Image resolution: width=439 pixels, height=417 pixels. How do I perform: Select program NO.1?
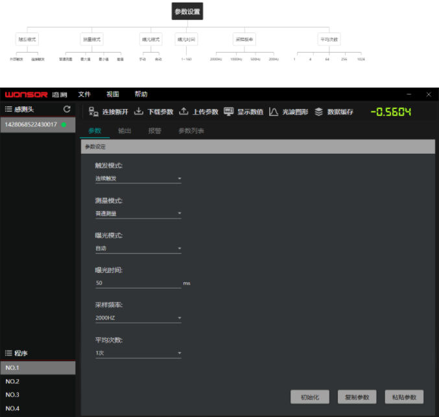click(x=38, y=368)
